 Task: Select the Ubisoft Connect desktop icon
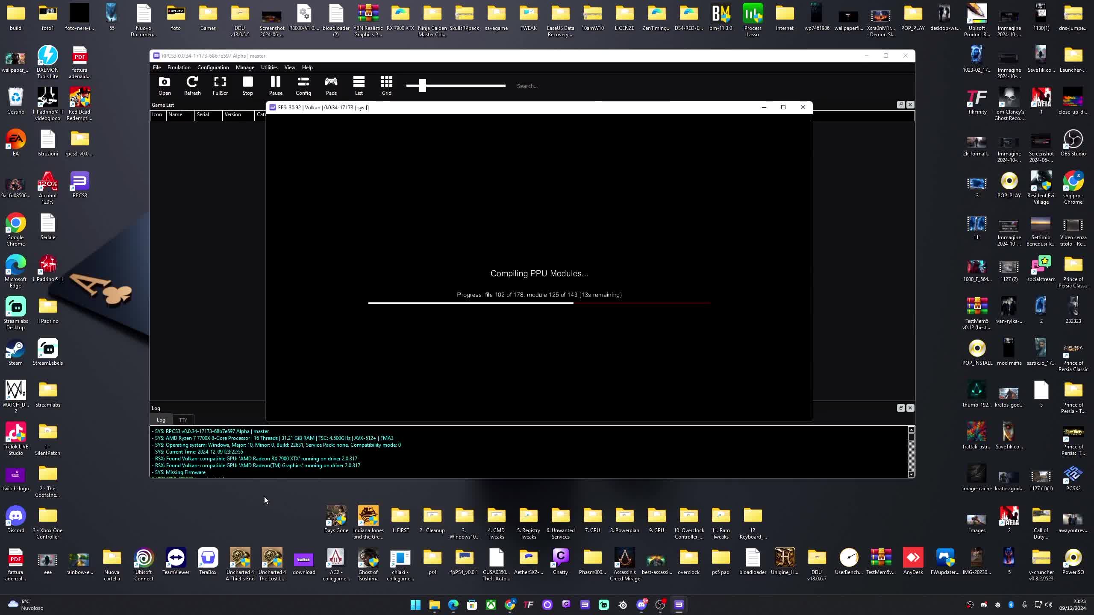tap(144, 565)
